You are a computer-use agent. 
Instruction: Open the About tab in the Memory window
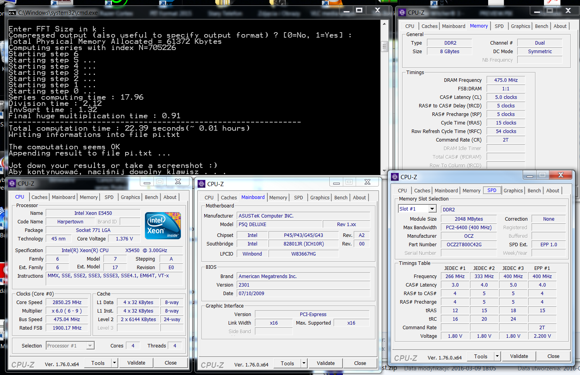click(560, 26)
